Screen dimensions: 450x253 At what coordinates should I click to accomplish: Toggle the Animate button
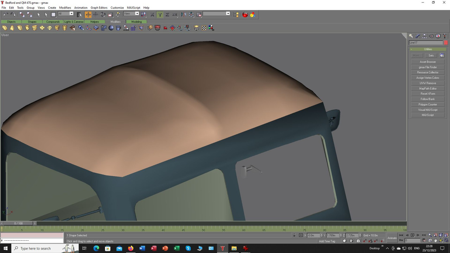pyautogui.click(x=392, y=238)
